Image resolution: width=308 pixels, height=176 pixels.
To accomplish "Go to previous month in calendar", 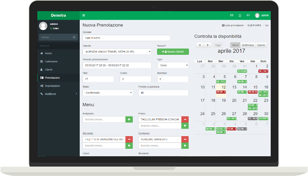I will 200,45.
